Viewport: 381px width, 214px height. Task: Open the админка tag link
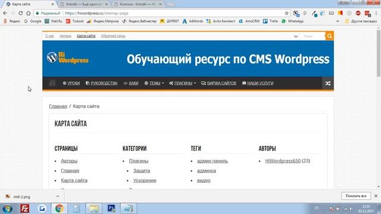pos(207,171)
